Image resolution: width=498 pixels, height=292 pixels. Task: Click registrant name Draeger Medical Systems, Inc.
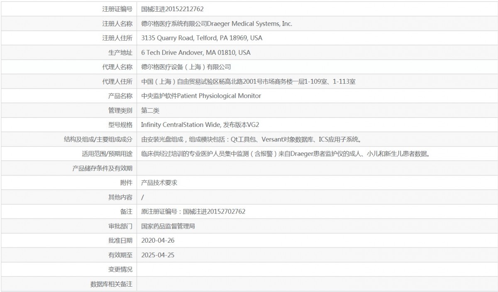tap(250, 24)
